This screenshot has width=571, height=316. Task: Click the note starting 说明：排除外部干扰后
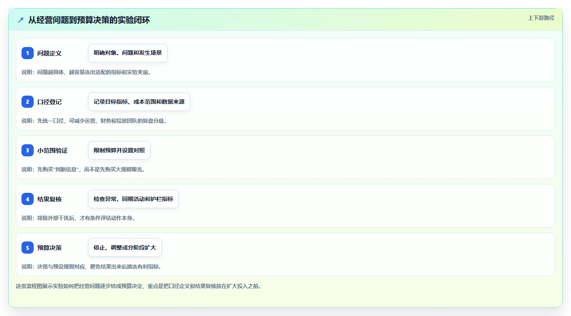tap(78, 218)
